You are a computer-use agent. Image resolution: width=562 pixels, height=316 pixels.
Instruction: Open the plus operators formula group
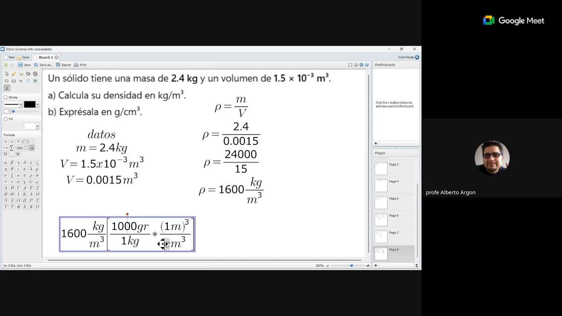5,142
